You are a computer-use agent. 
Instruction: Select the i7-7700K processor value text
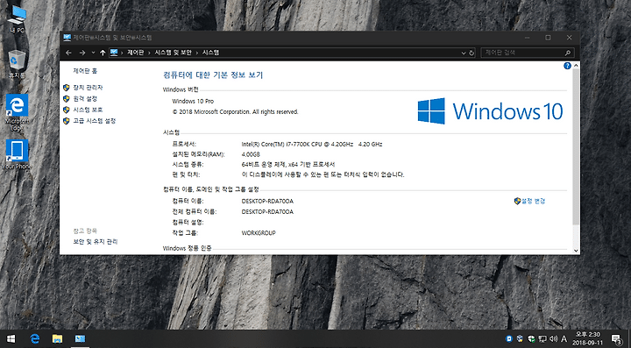tap(312, 144)
